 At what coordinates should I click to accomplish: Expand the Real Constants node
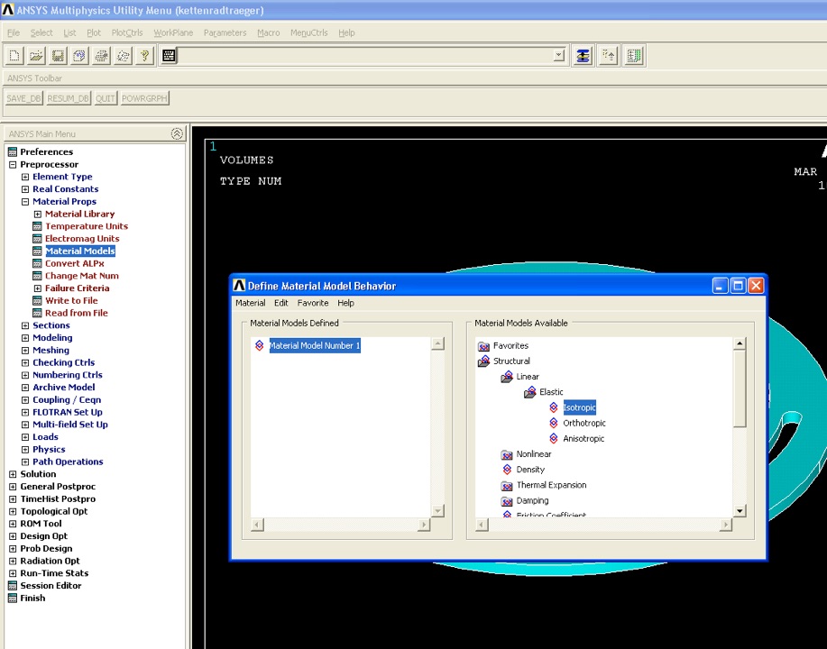(25, 188)
